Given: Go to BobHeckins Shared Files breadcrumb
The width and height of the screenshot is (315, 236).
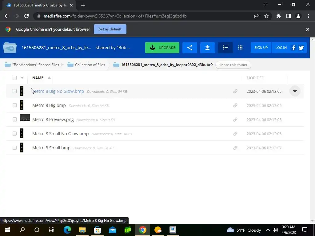Looking at the screenshot, I should point(36,65).
